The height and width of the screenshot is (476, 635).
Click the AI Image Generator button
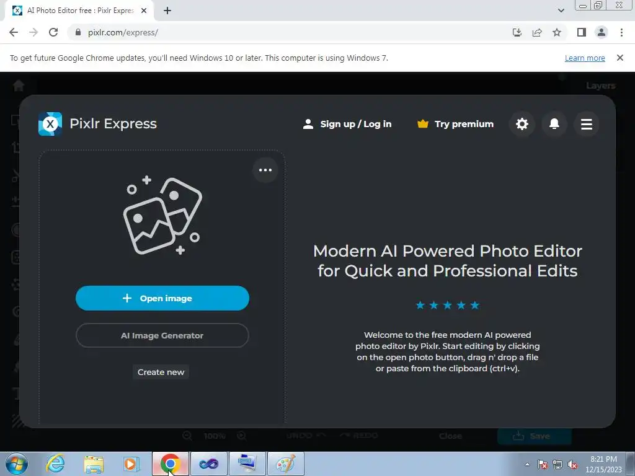pos(162,335)
